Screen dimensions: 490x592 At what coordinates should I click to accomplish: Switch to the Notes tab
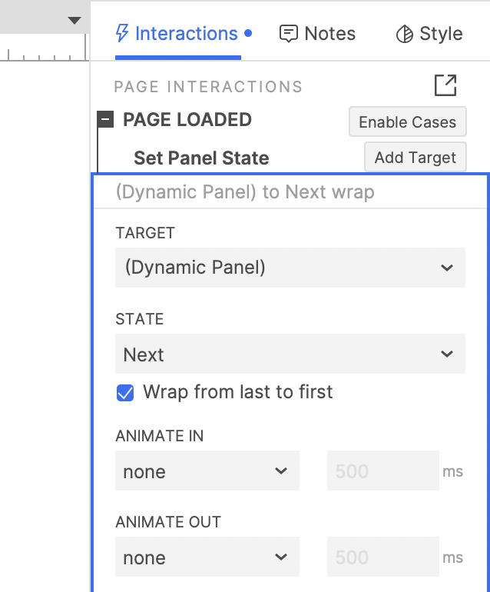(x=329, y=34)
